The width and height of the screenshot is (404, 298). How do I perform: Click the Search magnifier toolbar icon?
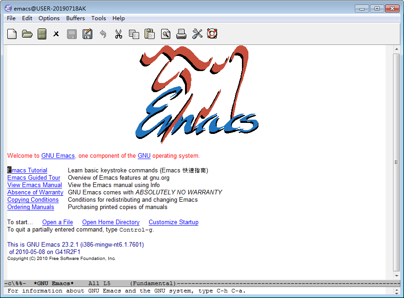(166, 34)
